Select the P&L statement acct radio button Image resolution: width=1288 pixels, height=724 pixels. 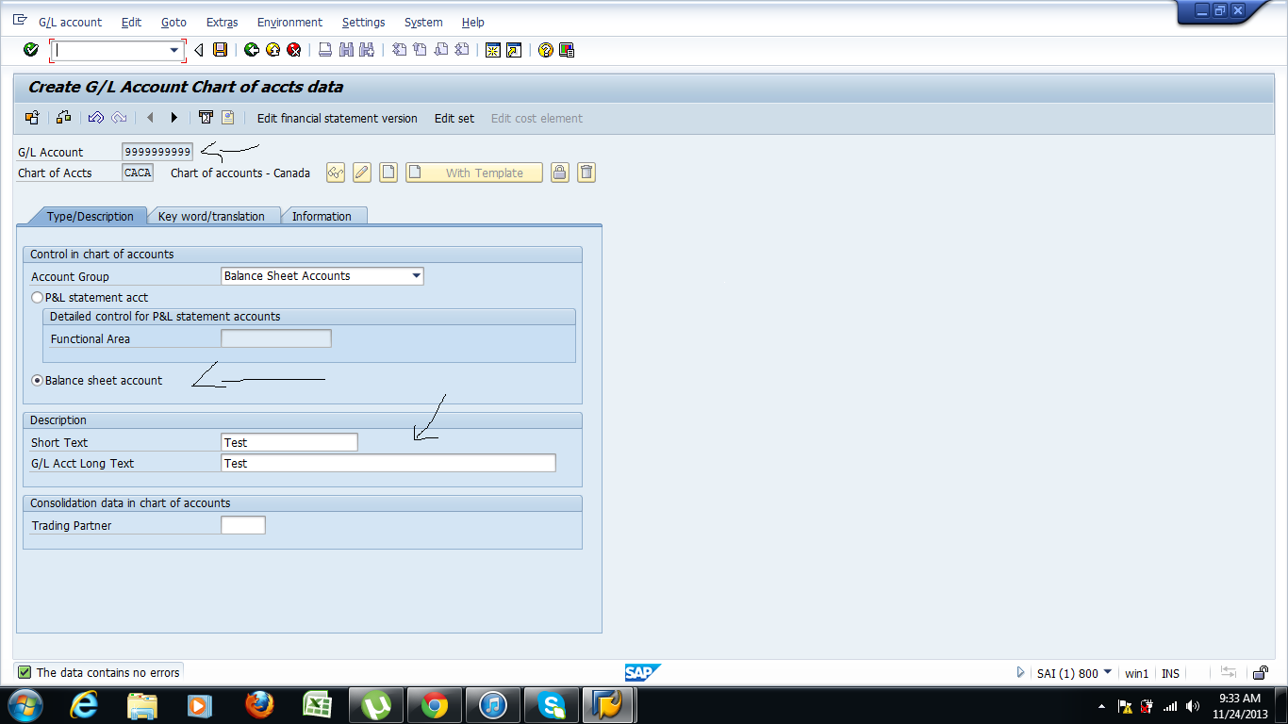click(37, 297)
